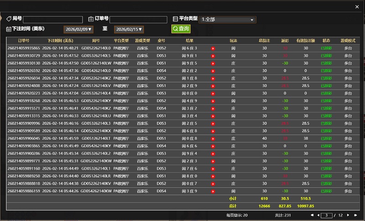
Task: Click the 局号 input field
Action: point(53,20)
